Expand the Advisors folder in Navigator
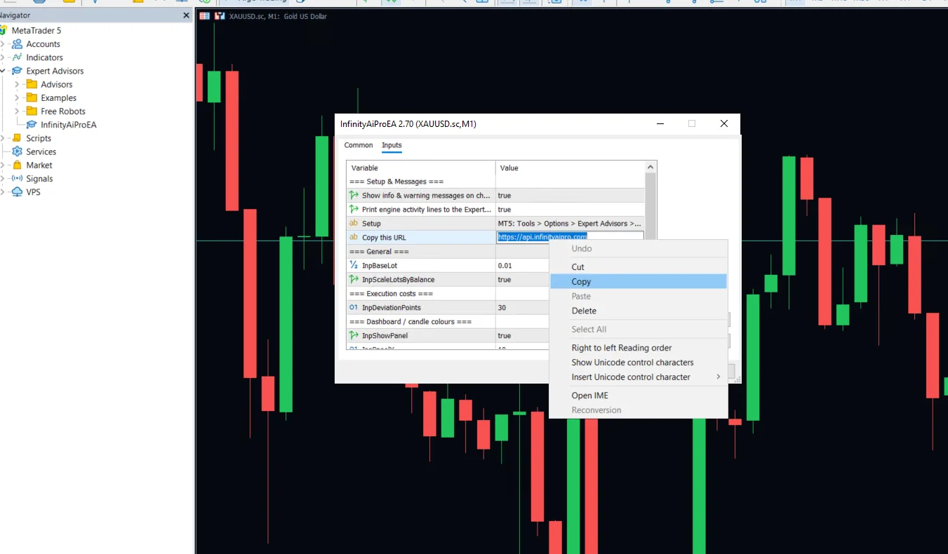Viewport: 948px width, 554px height. point(17,84)
